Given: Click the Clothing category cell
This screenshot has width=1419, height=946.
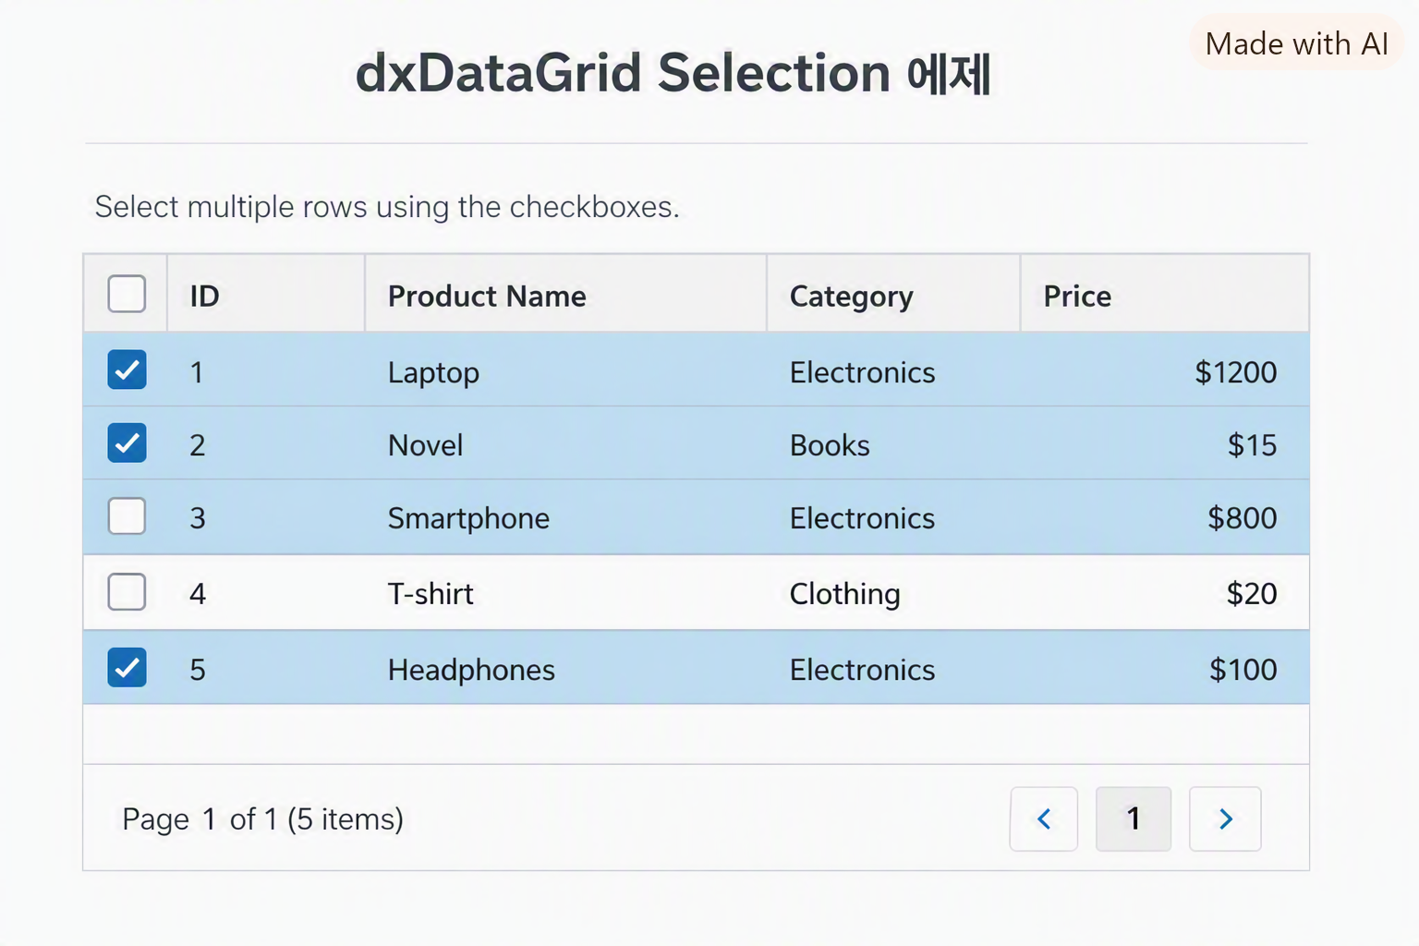Looking at the screenshot, I should click(x=893, y=593).
